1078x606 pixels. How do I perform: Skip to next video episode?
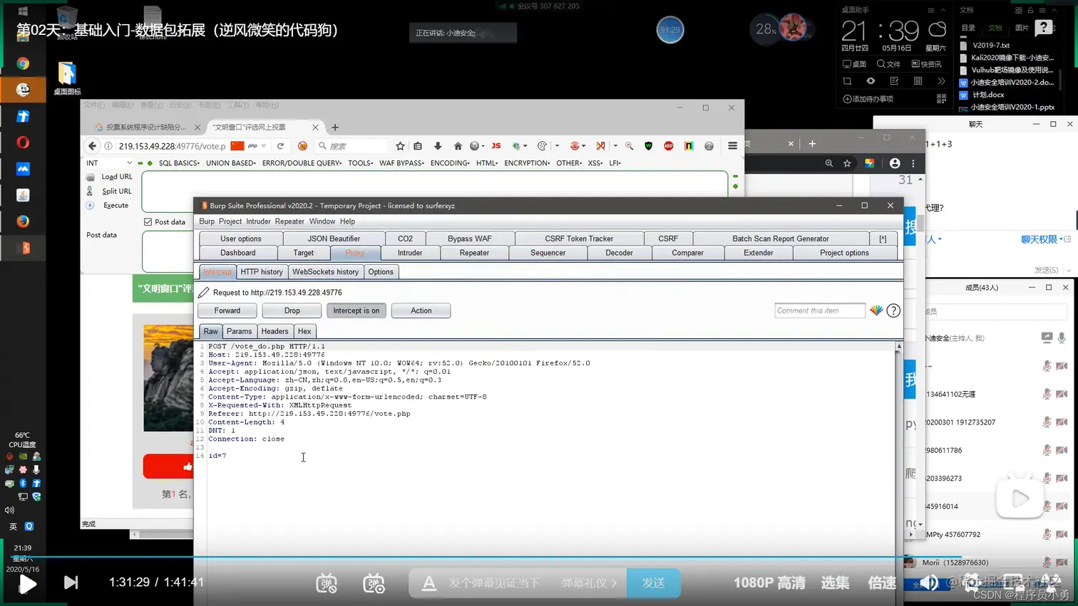click(71, 583)
